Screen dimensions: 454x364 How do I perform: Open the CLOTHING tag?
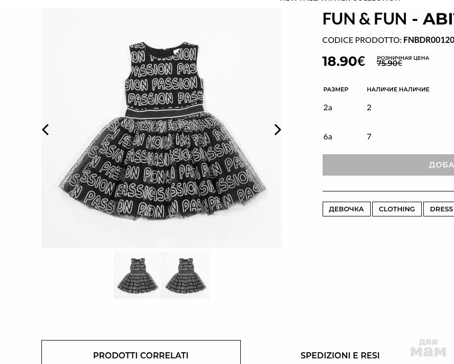click(397, 209)
